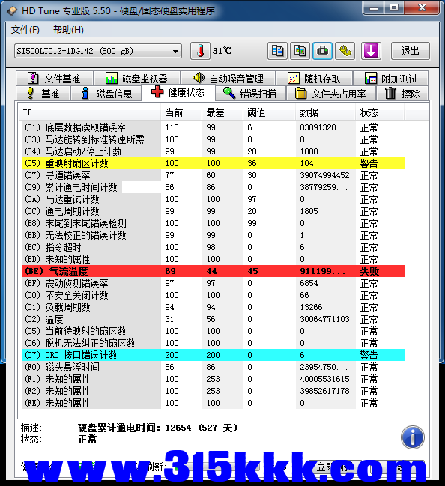Select the (09) 累计通电时间计数 row
This screenshot has height=486, width=445.
(x=213, y=187)
